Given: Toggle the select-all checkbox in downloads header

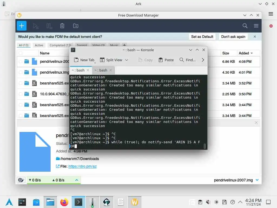Looking at the screenshot, I should (21, 53).
